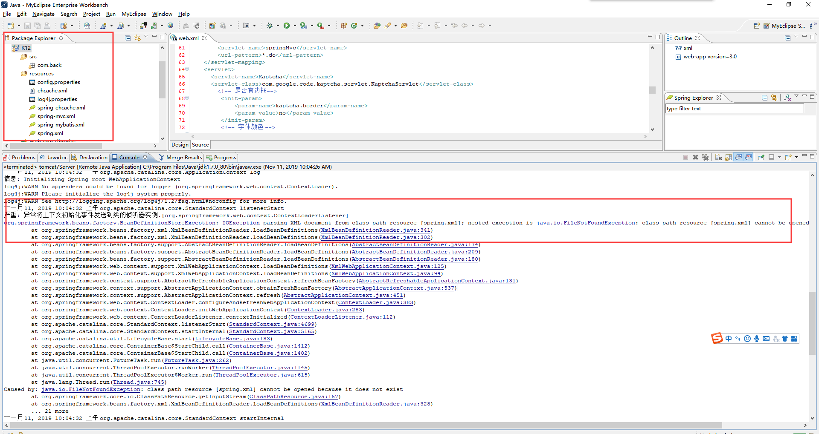Screen dimensions: 819x434
Task: Click Thread.java:745 stack trace link
Action: pos(138,382)
